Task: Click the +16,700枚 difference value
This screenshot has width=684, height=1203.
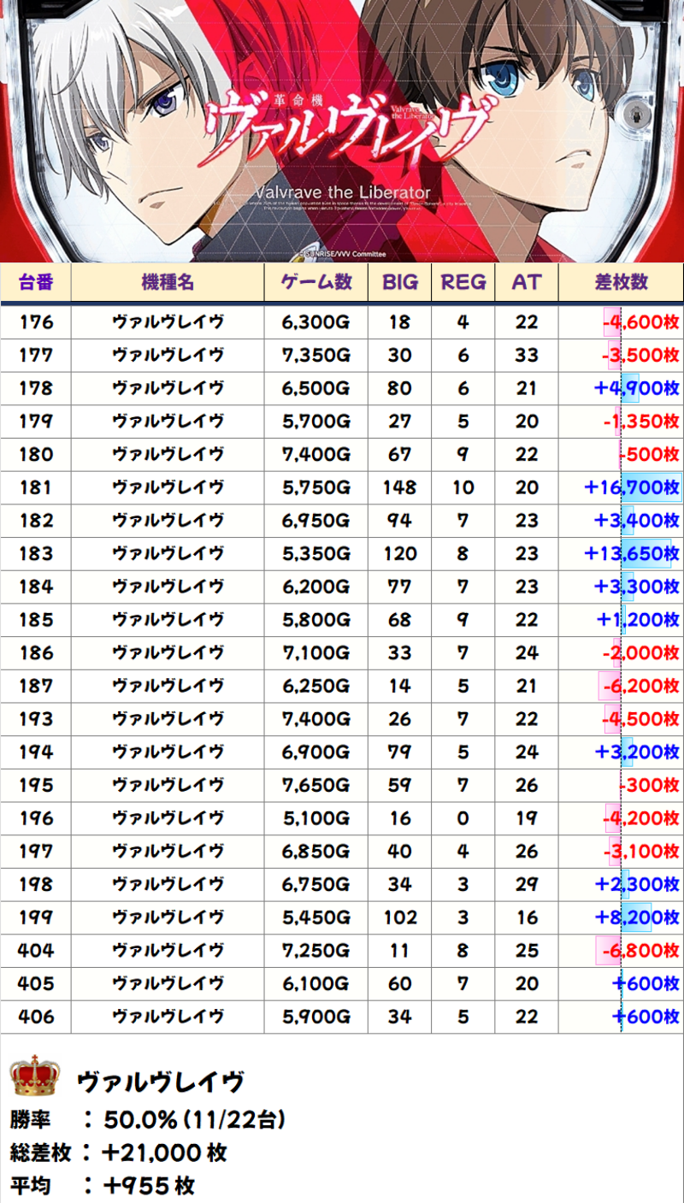Action: tap(631, 487)
